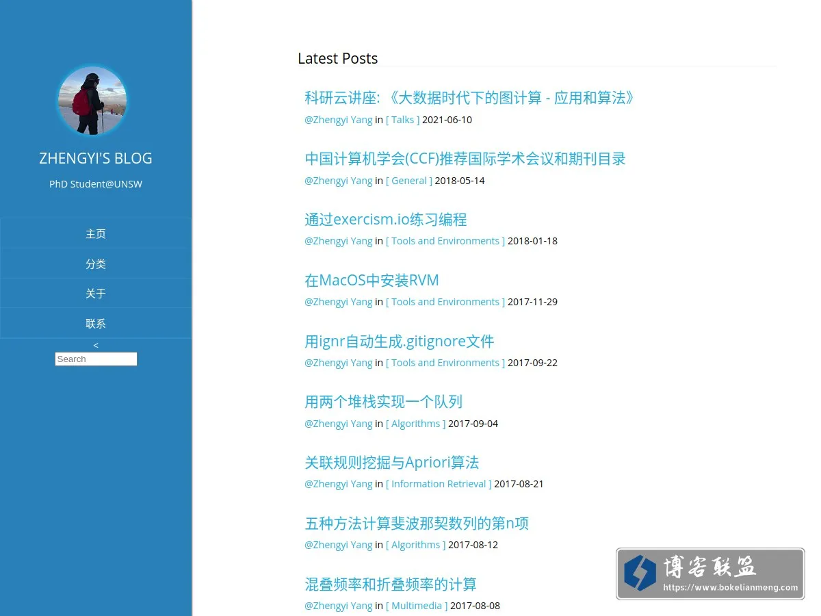Select the [ Talks ] category link

403,120
